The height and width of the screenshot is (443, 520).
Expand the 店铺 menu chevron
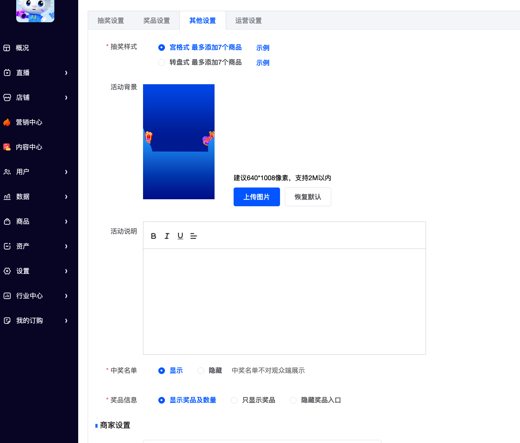[66, 98]
